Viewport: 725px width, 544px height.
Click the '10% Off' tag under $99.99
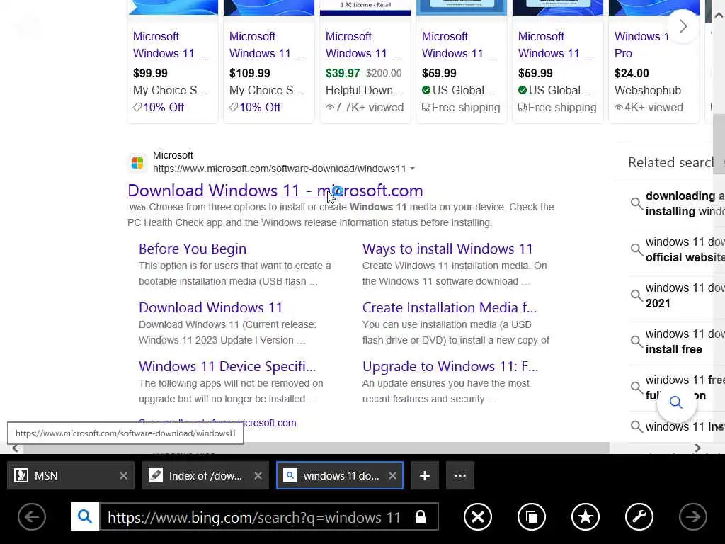[x=159, y=108]
